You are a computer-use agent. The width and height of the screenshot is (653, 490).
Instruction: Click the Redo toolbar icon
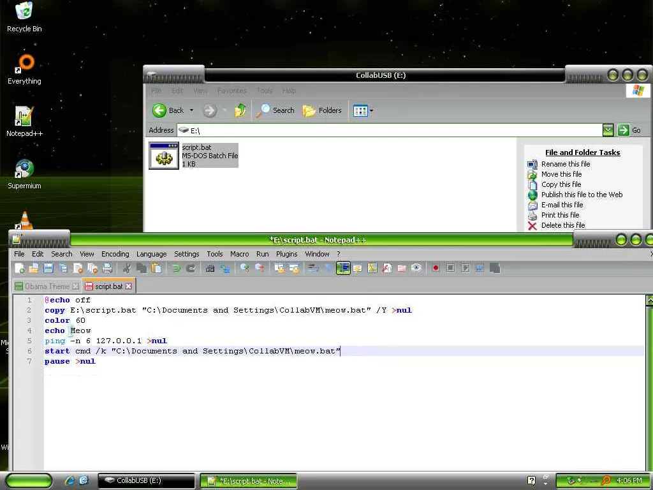[x=190, y=269]
